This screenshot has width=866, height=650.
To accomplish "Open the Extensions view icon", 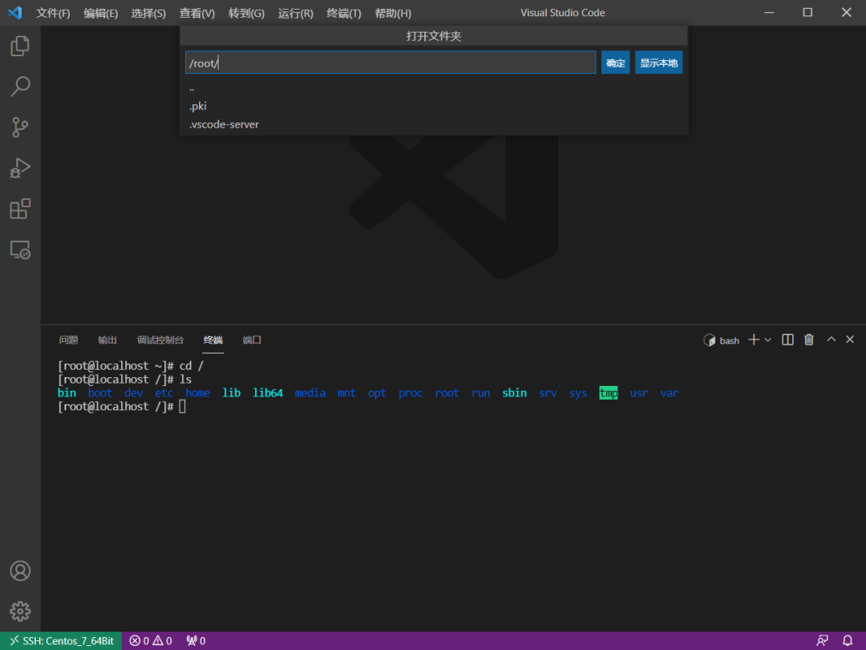I will (x=20, y=209).
